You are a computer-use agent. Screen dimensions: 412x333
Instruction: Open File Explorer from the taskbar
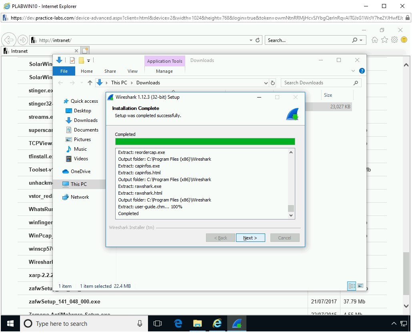click(198, 323)
